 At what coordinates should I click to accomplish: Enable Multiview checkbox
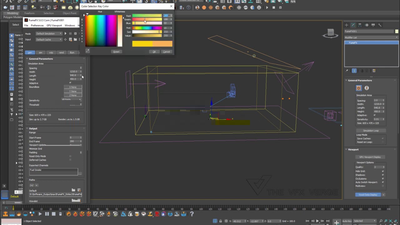pos(383,186)
